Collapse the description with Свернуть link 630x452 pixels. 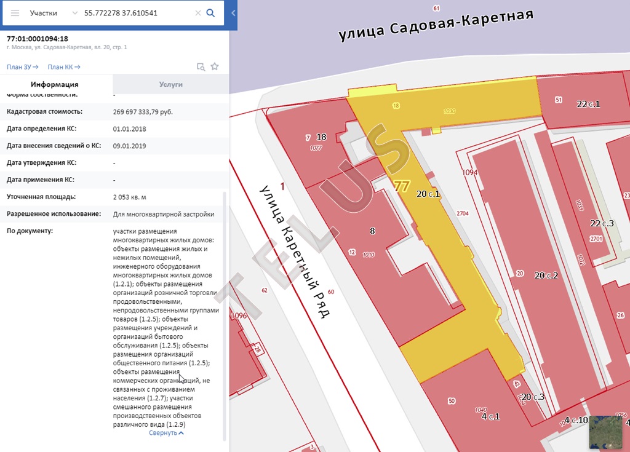(x=166, y=433)
